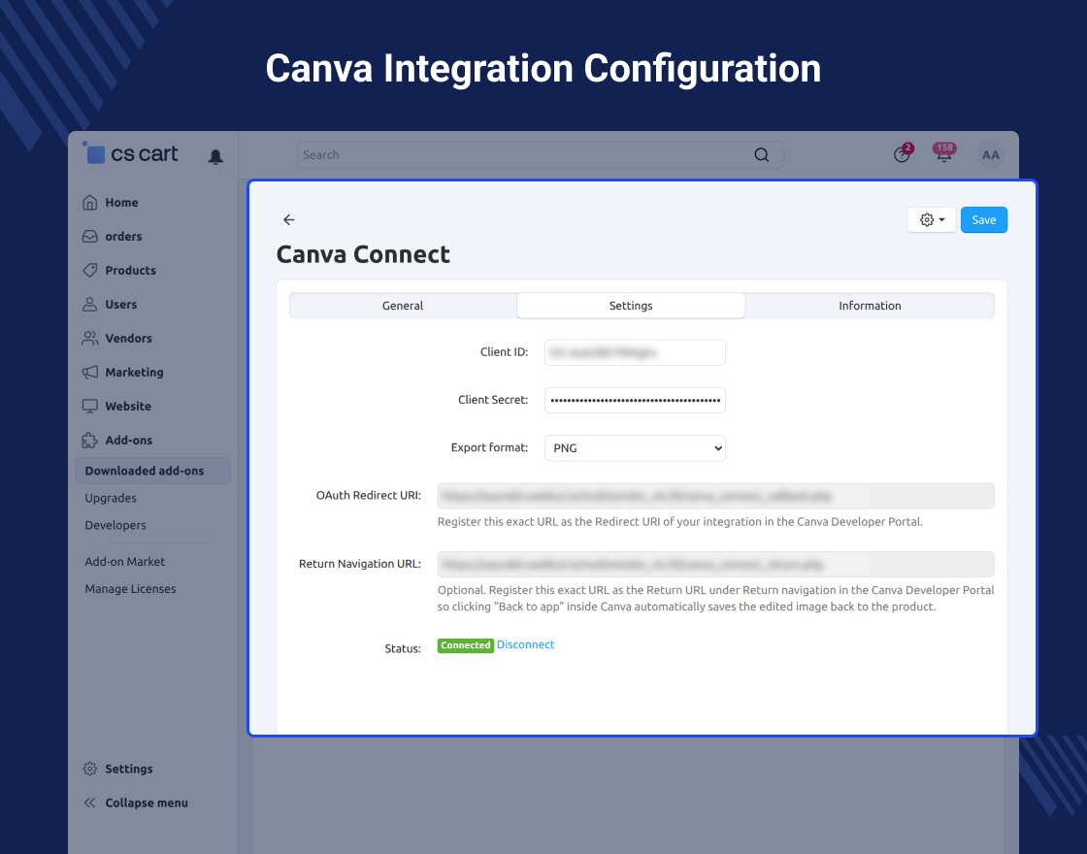Open the gear options dropdown
1087x854 pixels.
pos(932,219)
